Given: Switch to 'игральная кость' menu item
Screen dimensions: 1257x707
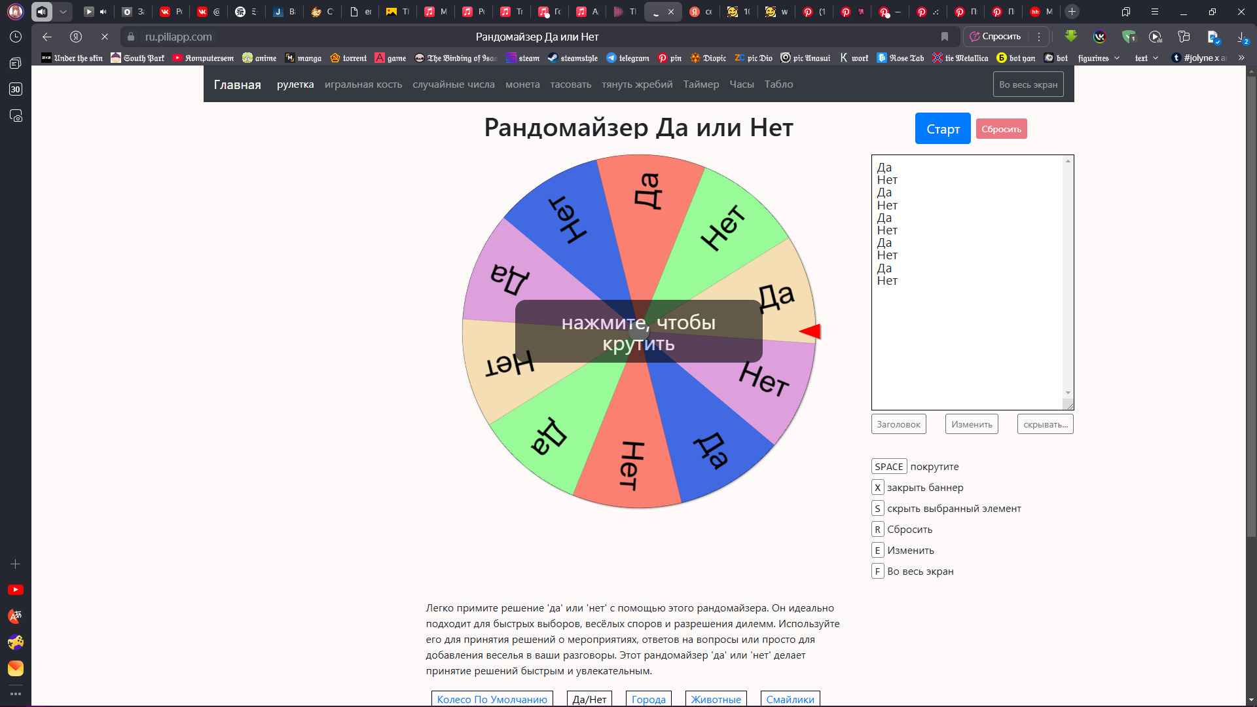Looking at the screenshot, I should pyautogui.click(x=363, y=84).
